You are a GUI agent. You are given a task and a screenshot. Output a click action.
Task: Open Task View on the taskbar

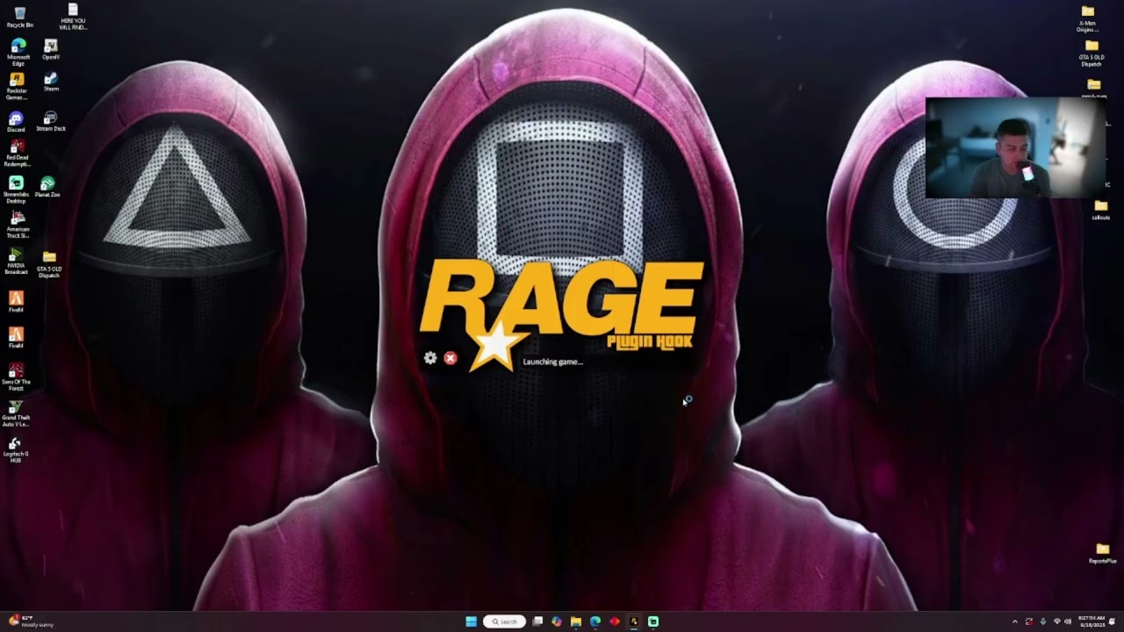[x=537, y=621]
